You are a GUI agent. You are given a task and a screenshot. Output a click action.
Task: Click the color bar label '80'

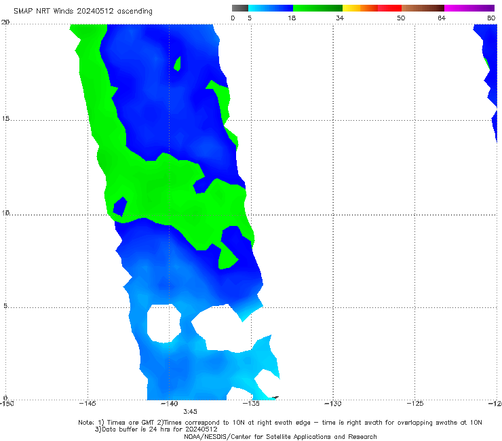(x=491, y=18)
